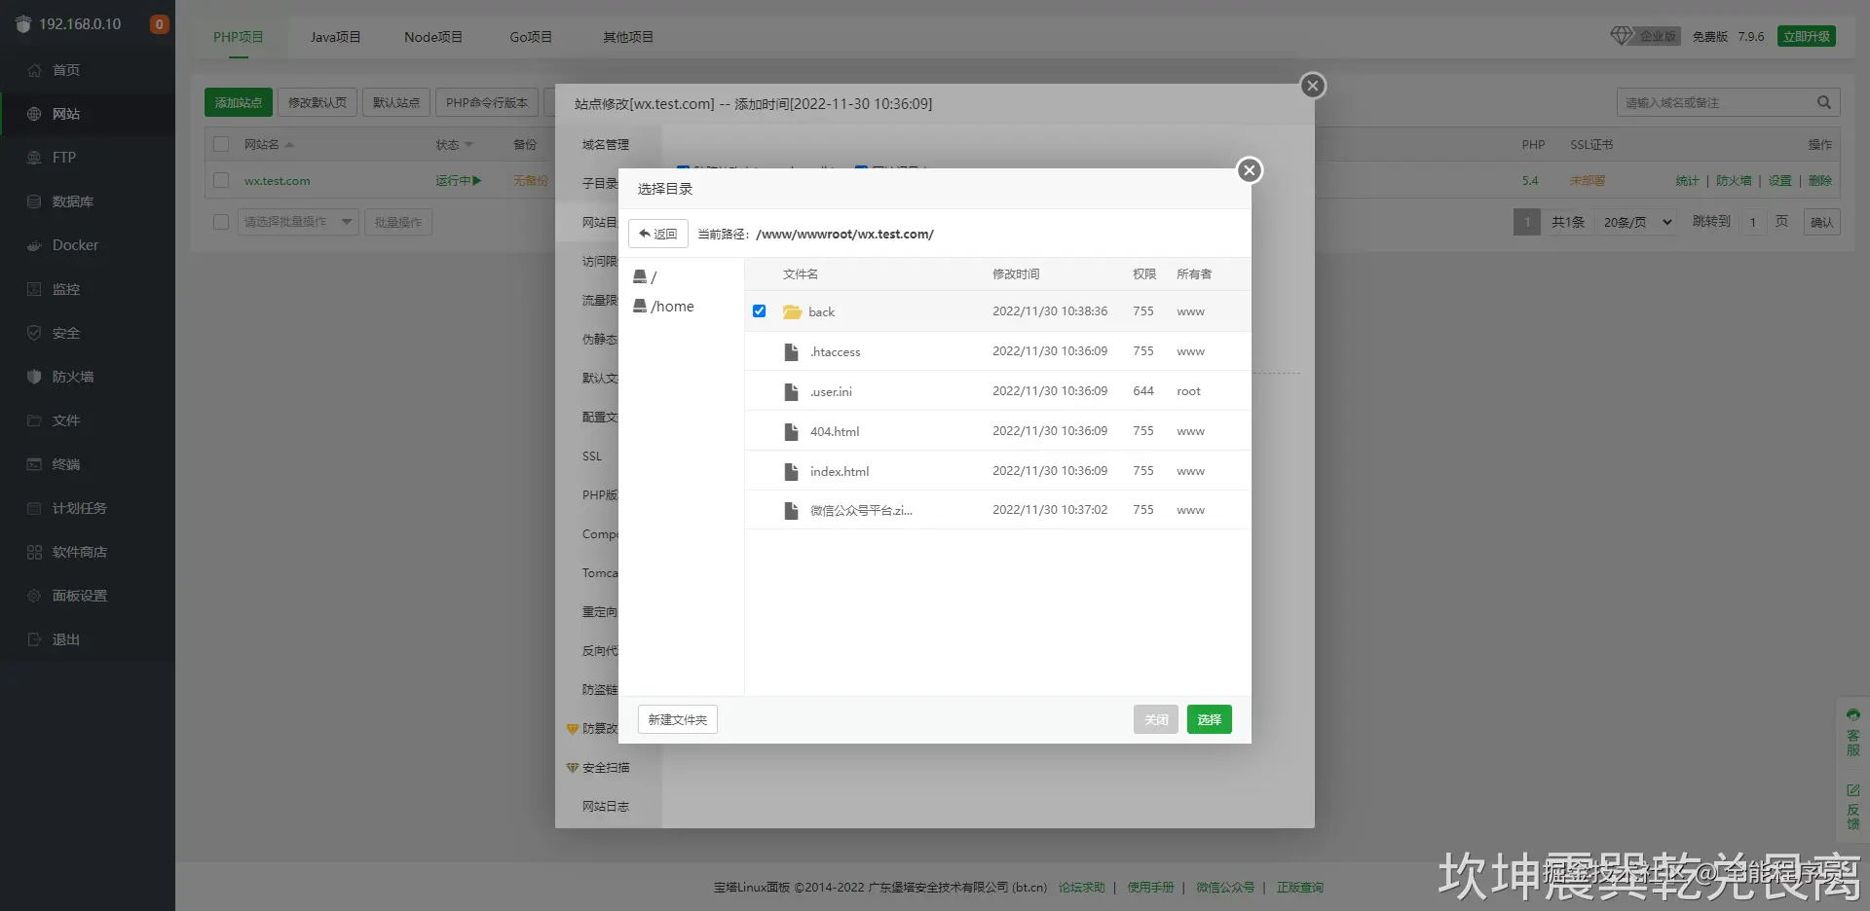Image resolution: width=1870 pixels, height=911 pixels.
Task: Click the 修改时间 column header
Action: pos(1016,274)
